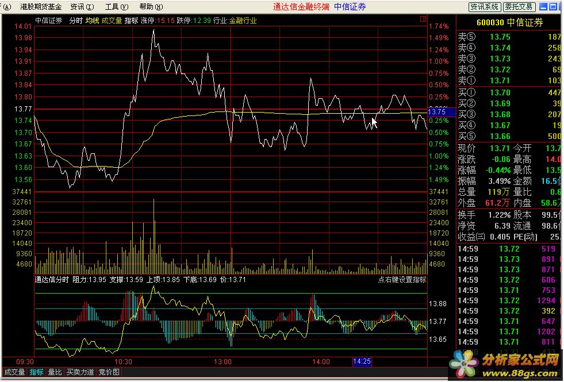Open the 工具(V) menu
This screenshot has width=564, height=382.
coord(117,7)
